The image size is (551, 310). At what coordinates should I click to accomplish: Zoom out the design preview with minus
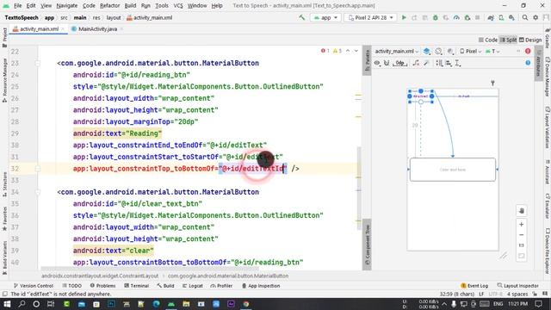coord(522,235)
